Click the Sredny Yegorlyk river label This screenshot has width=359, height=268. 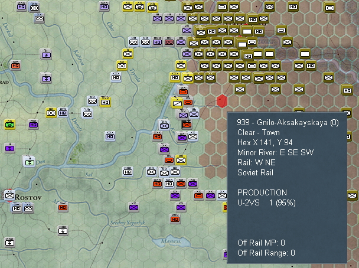point(128,223)
